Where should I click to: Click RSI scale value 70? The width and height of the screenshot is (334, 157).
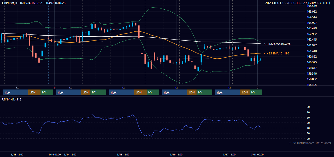pyautogui.click(x=308, y=112)
